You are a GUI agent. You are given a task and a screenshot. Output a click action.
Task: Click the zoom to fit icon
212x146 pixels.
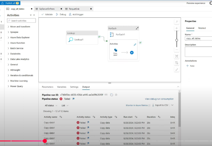coord(177,56)
